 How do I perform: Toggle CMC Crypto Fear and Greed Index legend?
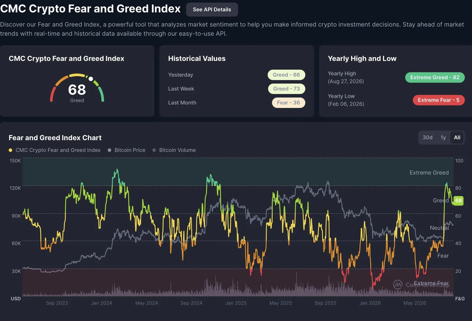[x=55, y=150]
